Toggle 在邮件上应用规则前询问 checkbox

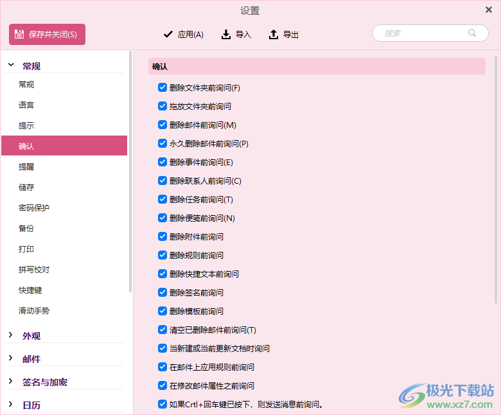pyautogui.click(x=163, y=367)
